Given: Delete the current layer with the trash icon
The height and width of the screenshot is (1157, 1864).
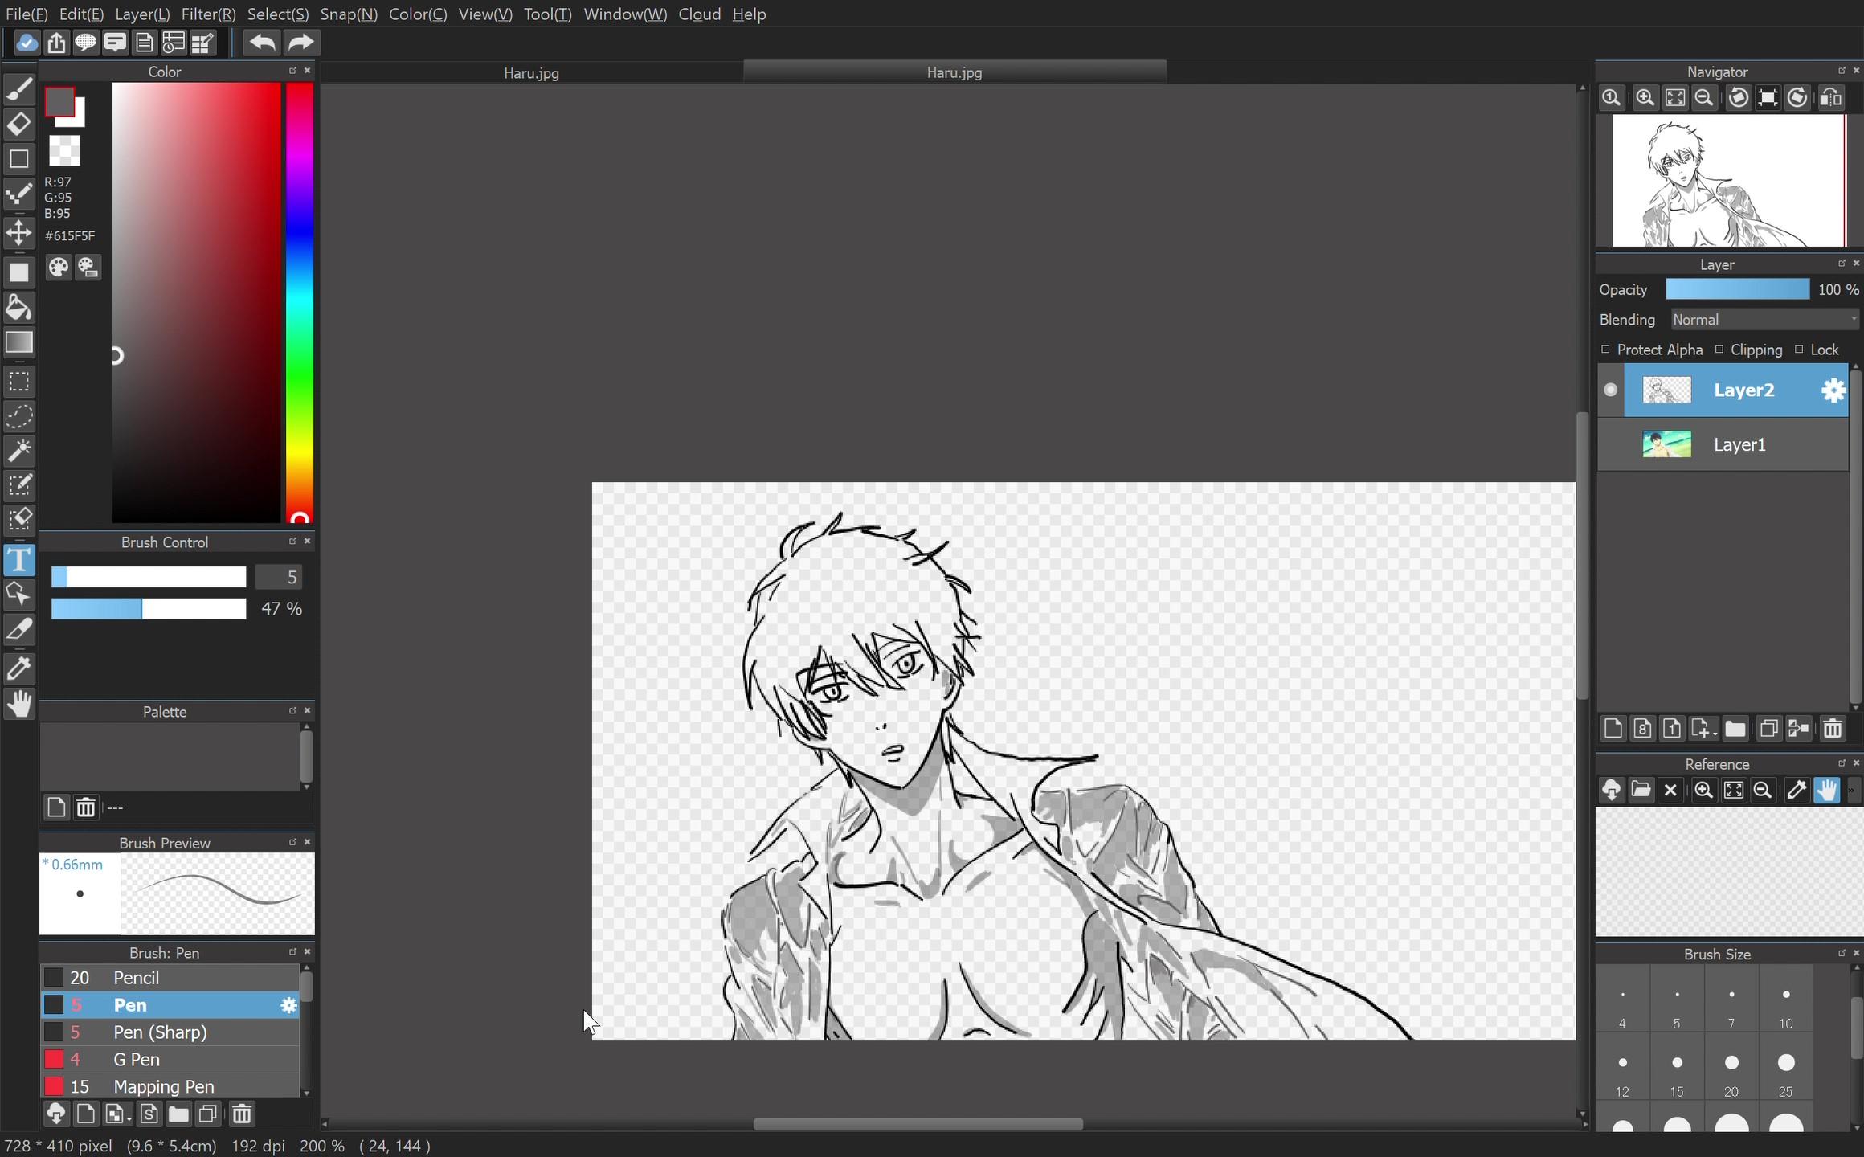Looking at the screenshot, I should [1832, 728].
